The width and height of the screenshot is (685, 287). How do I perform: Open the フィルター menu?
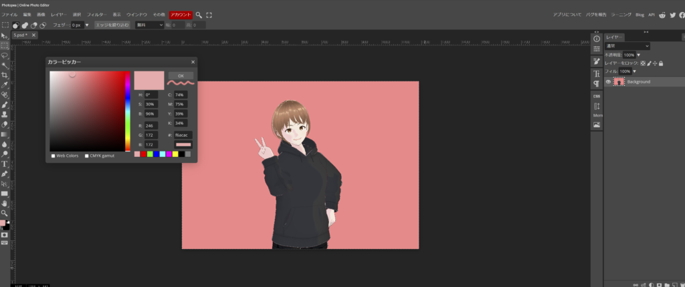coord(96,14)
